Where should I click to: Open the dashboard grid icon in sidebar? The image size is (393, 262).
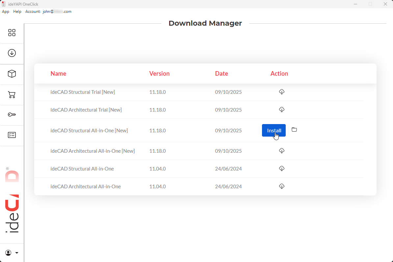click(x=12, y=33)
